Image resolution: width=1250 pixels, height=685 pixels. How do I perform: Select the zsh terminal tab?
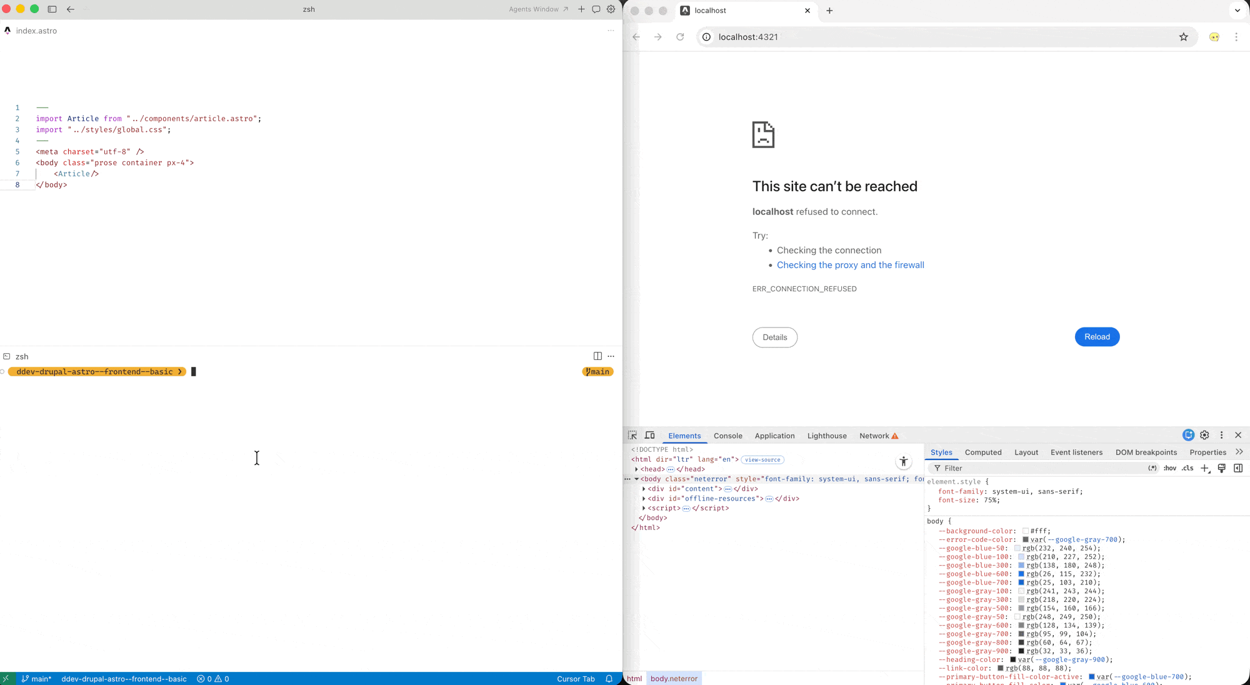click(x=16, y=356)
